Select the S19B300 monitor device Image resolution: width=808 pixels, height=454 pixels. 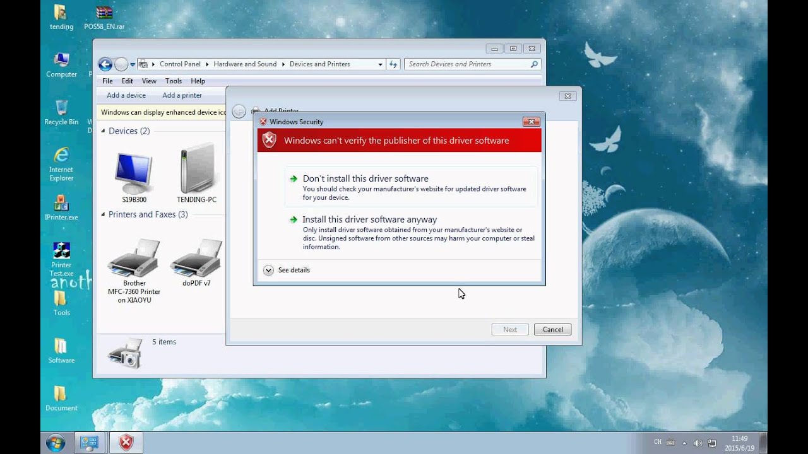[134, 177]
